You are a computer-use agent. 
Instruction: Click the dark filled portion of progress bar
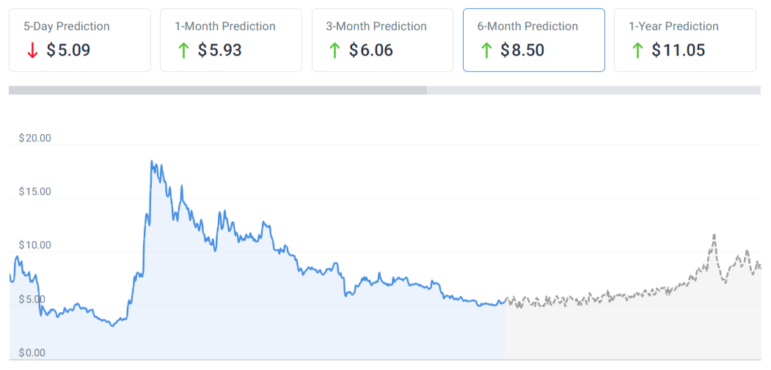pos(217,90)
